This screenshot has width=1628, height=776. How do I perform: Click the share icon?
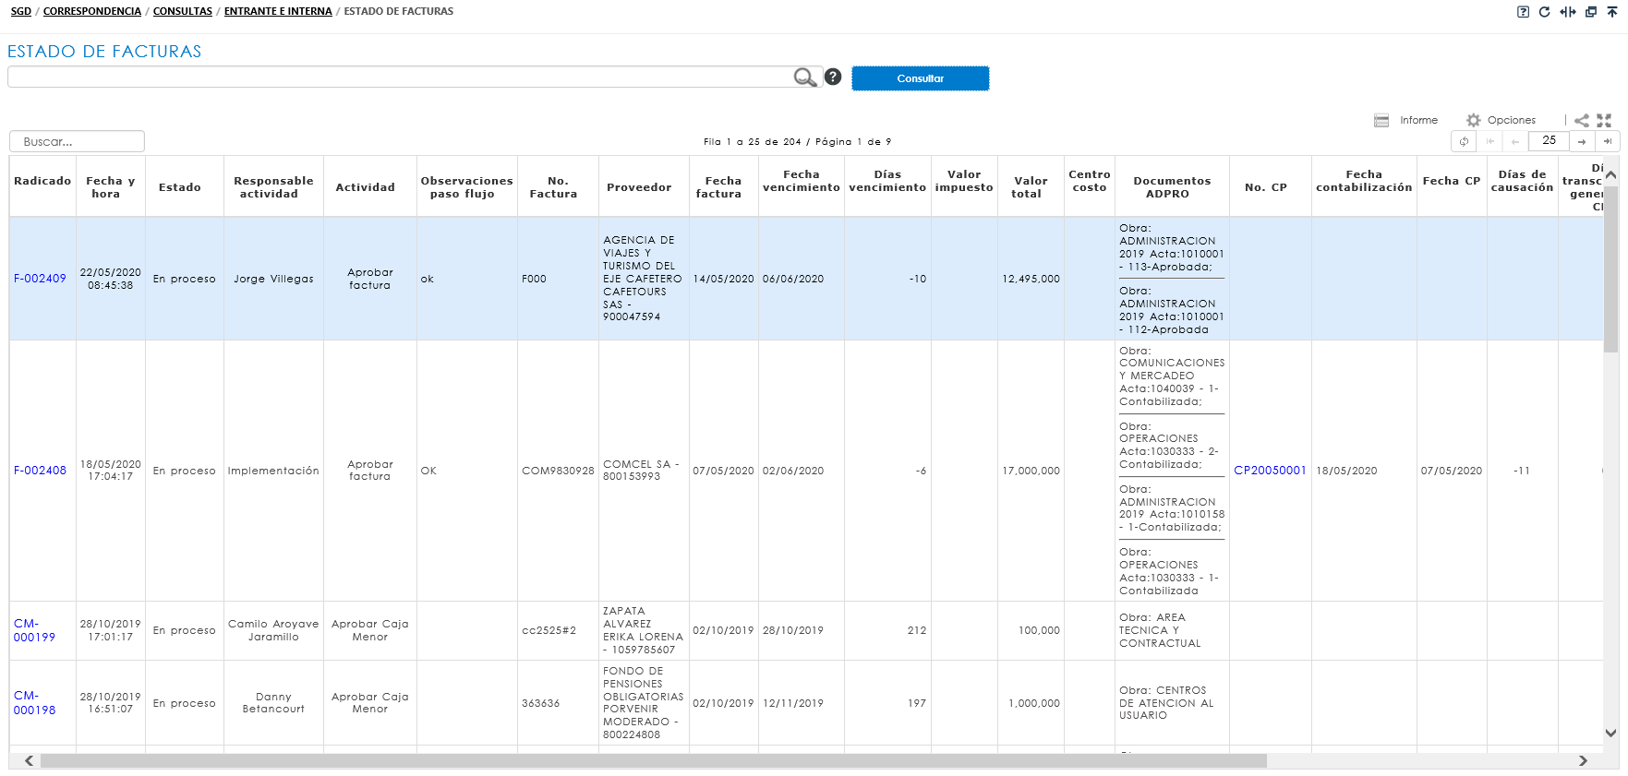pos(1582,121)
